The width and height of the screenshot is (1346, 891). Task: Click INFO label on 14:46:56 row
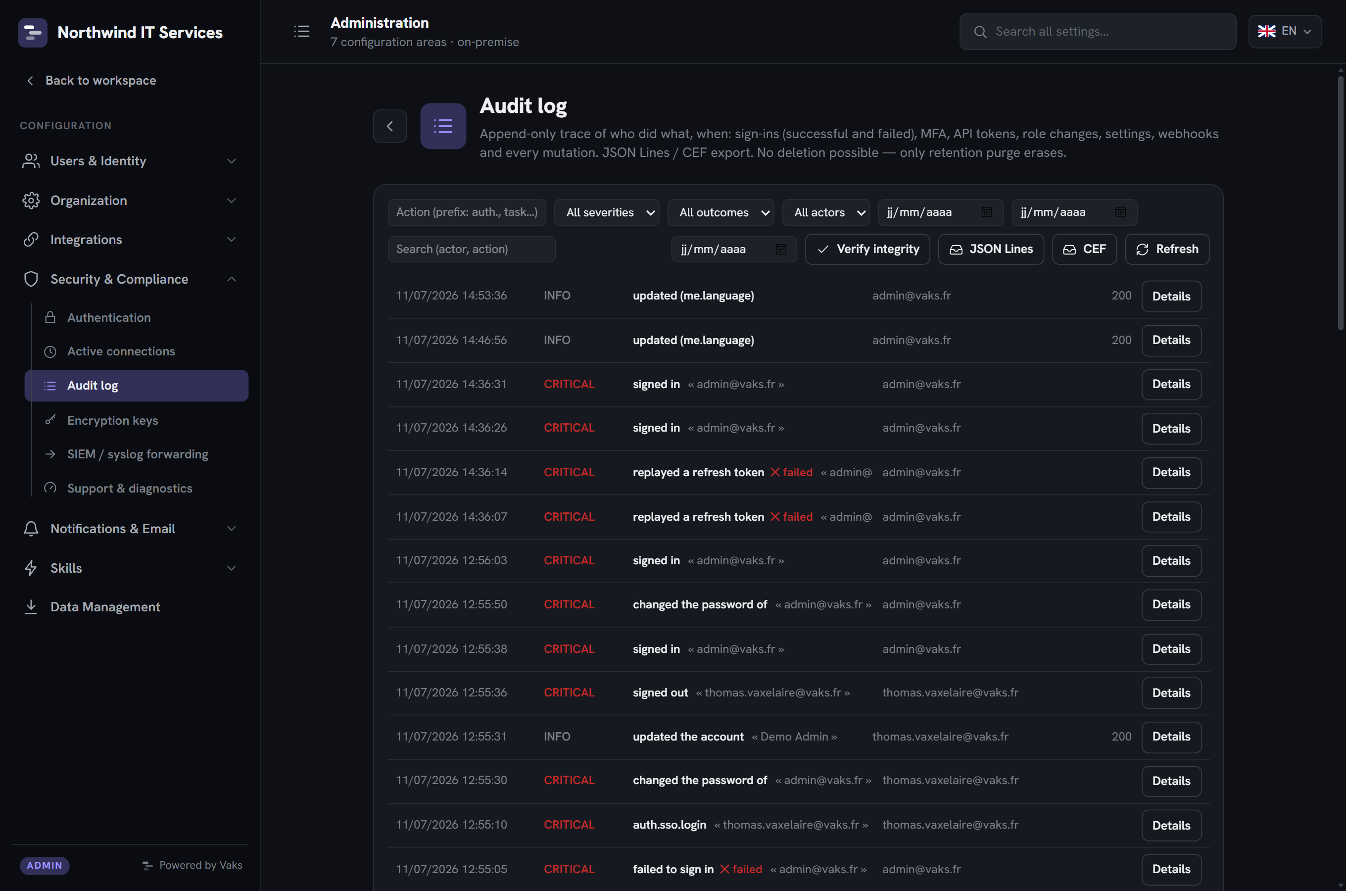click(x=557, y=341)
